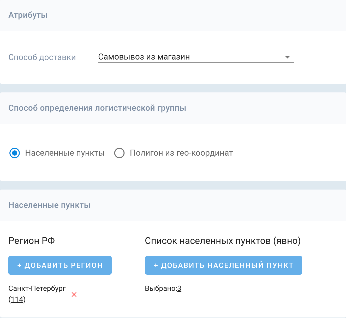Viewport: 346px width, 318px height.
Task: Click the Полигон из гео-координат option label
Action: (181, 153)
